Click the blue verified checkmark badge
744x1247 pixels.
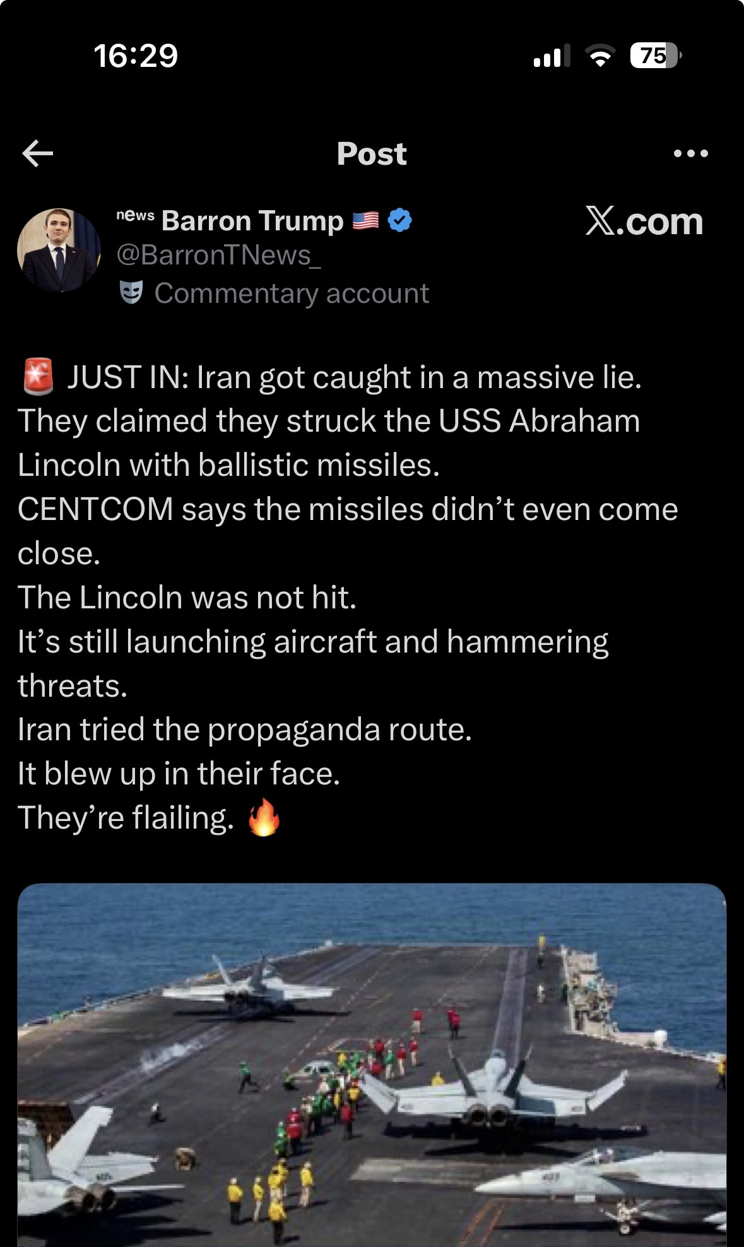[399, 220]
